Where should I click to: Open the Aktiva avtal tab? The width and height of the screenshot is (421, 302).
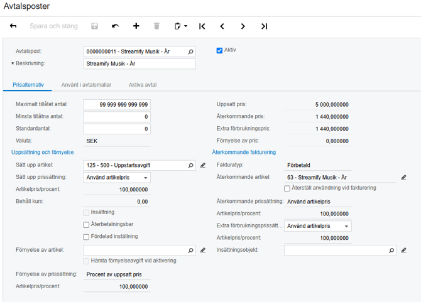[x=143, y=85]
